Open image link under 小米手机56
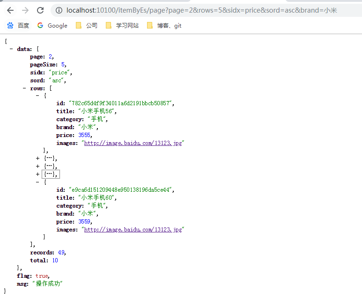The image size is (362, 296). point(133,143)
